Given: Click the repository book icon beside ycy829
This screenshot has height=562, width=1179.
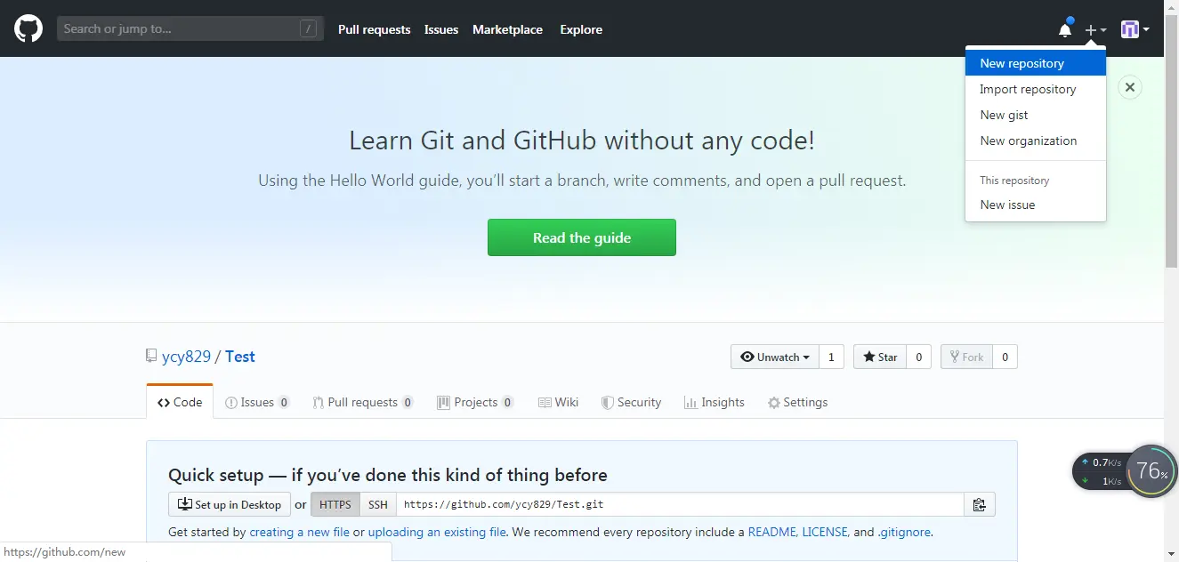Looking at the screenshot, I should [151, 356].
